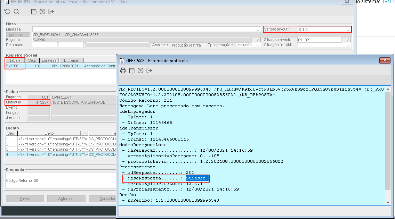Click the highlighted Sucesso. text
Screen dimensions: 395x219
[197, 178]
